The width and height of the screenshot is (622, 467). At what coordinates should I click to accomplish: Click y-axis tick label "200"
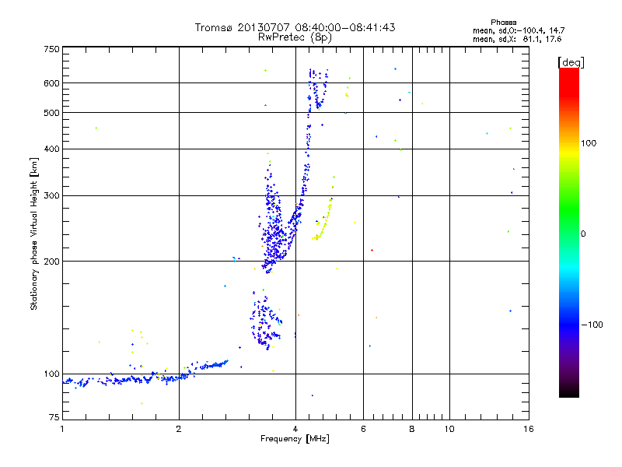(x=51, y=262)
